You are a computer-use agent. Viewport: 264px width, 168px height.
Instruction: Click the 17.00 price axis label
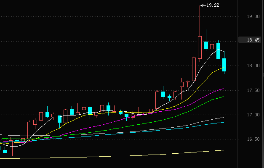click(x=253, y=115)
